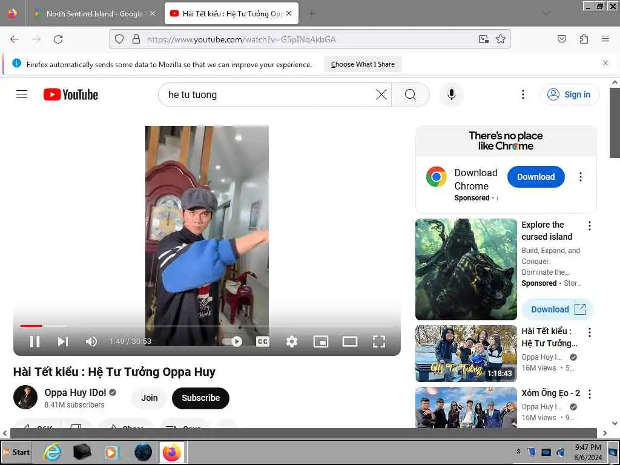
Task: Enter full screen mode
Action: [379, 341]
